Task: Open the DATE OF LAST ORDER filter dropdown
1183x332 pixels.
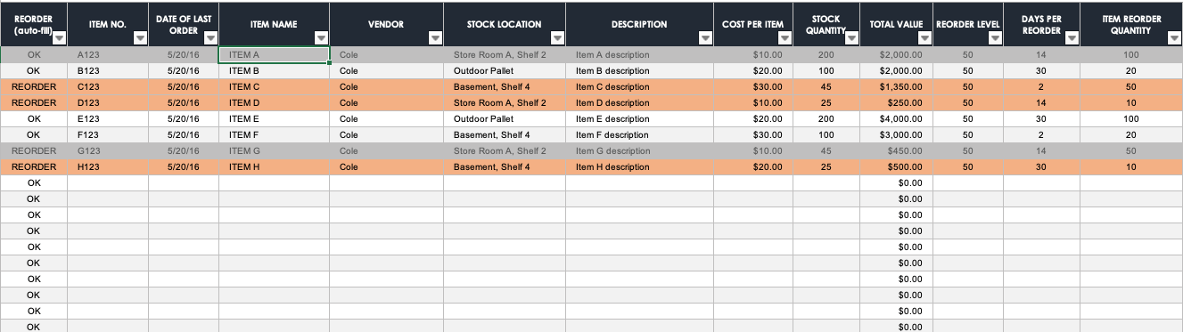Action: coord(210,38)
